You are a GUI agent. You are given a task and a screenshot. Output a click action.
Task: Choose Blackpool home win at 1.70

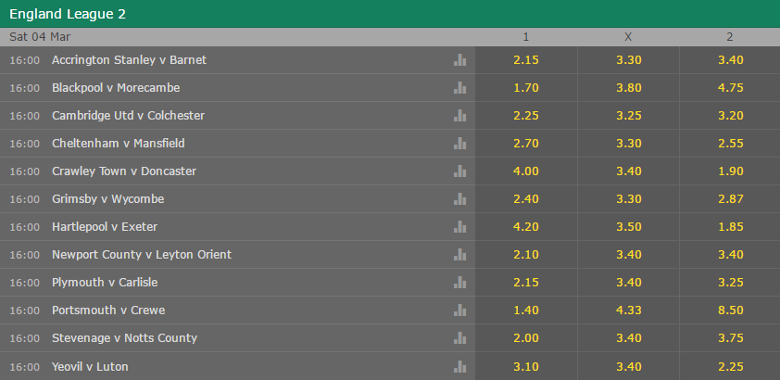coord(526,88)
